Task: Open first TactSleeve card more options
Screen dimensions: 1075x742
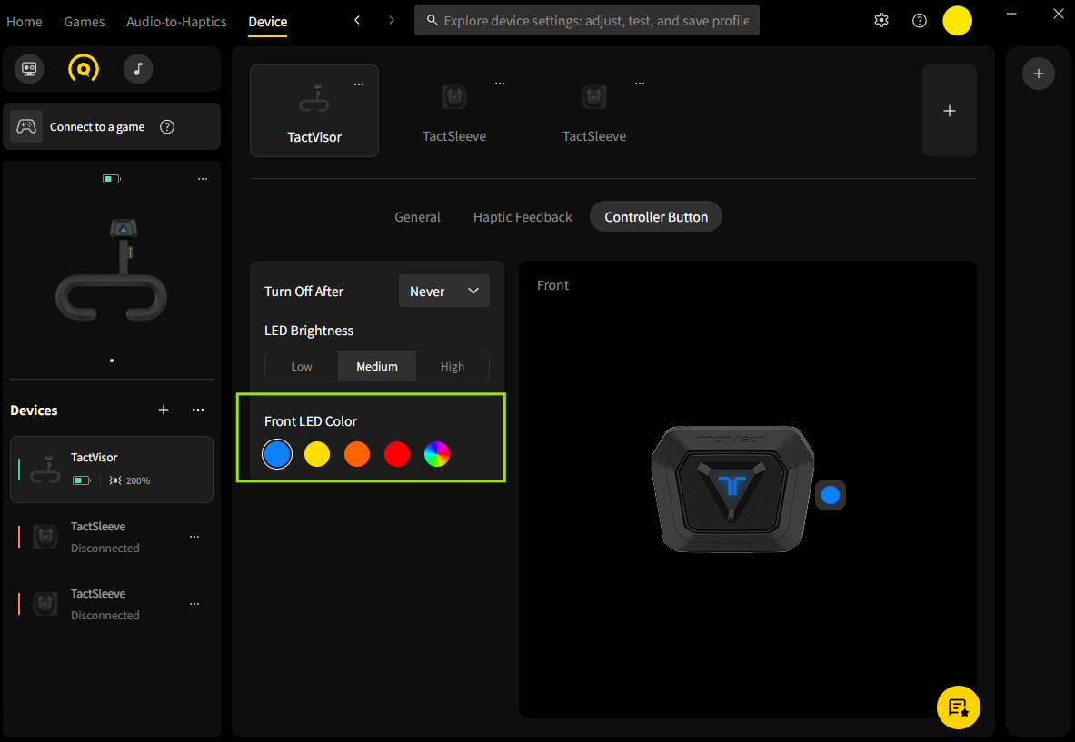Action: 500,84
